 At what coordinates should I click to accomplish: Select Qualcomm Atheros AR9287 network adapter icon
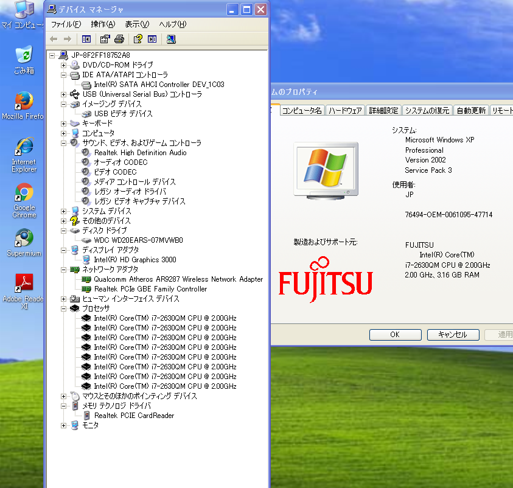coord(86,279)
